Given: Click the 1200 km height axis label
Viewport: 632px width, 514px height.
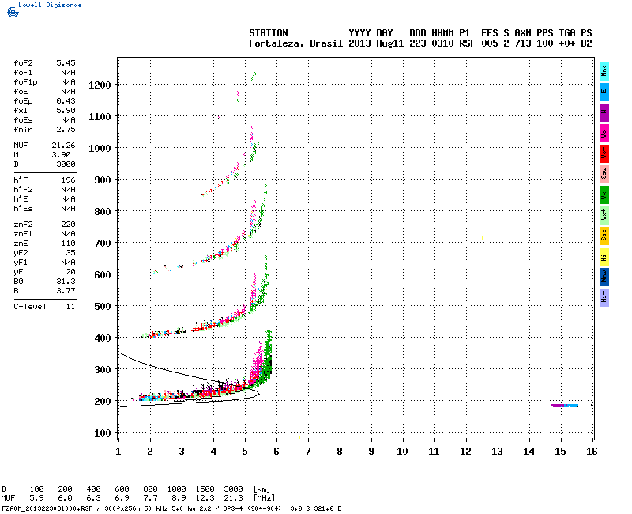Looking at the screenshot, I should coord(100,85).
